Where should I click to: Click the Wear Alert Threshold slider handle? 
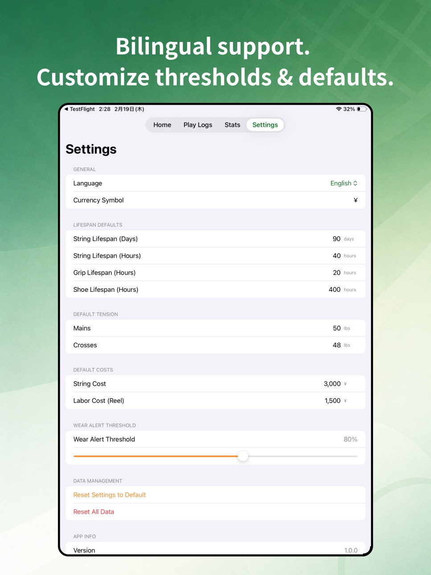pos(243,456)
